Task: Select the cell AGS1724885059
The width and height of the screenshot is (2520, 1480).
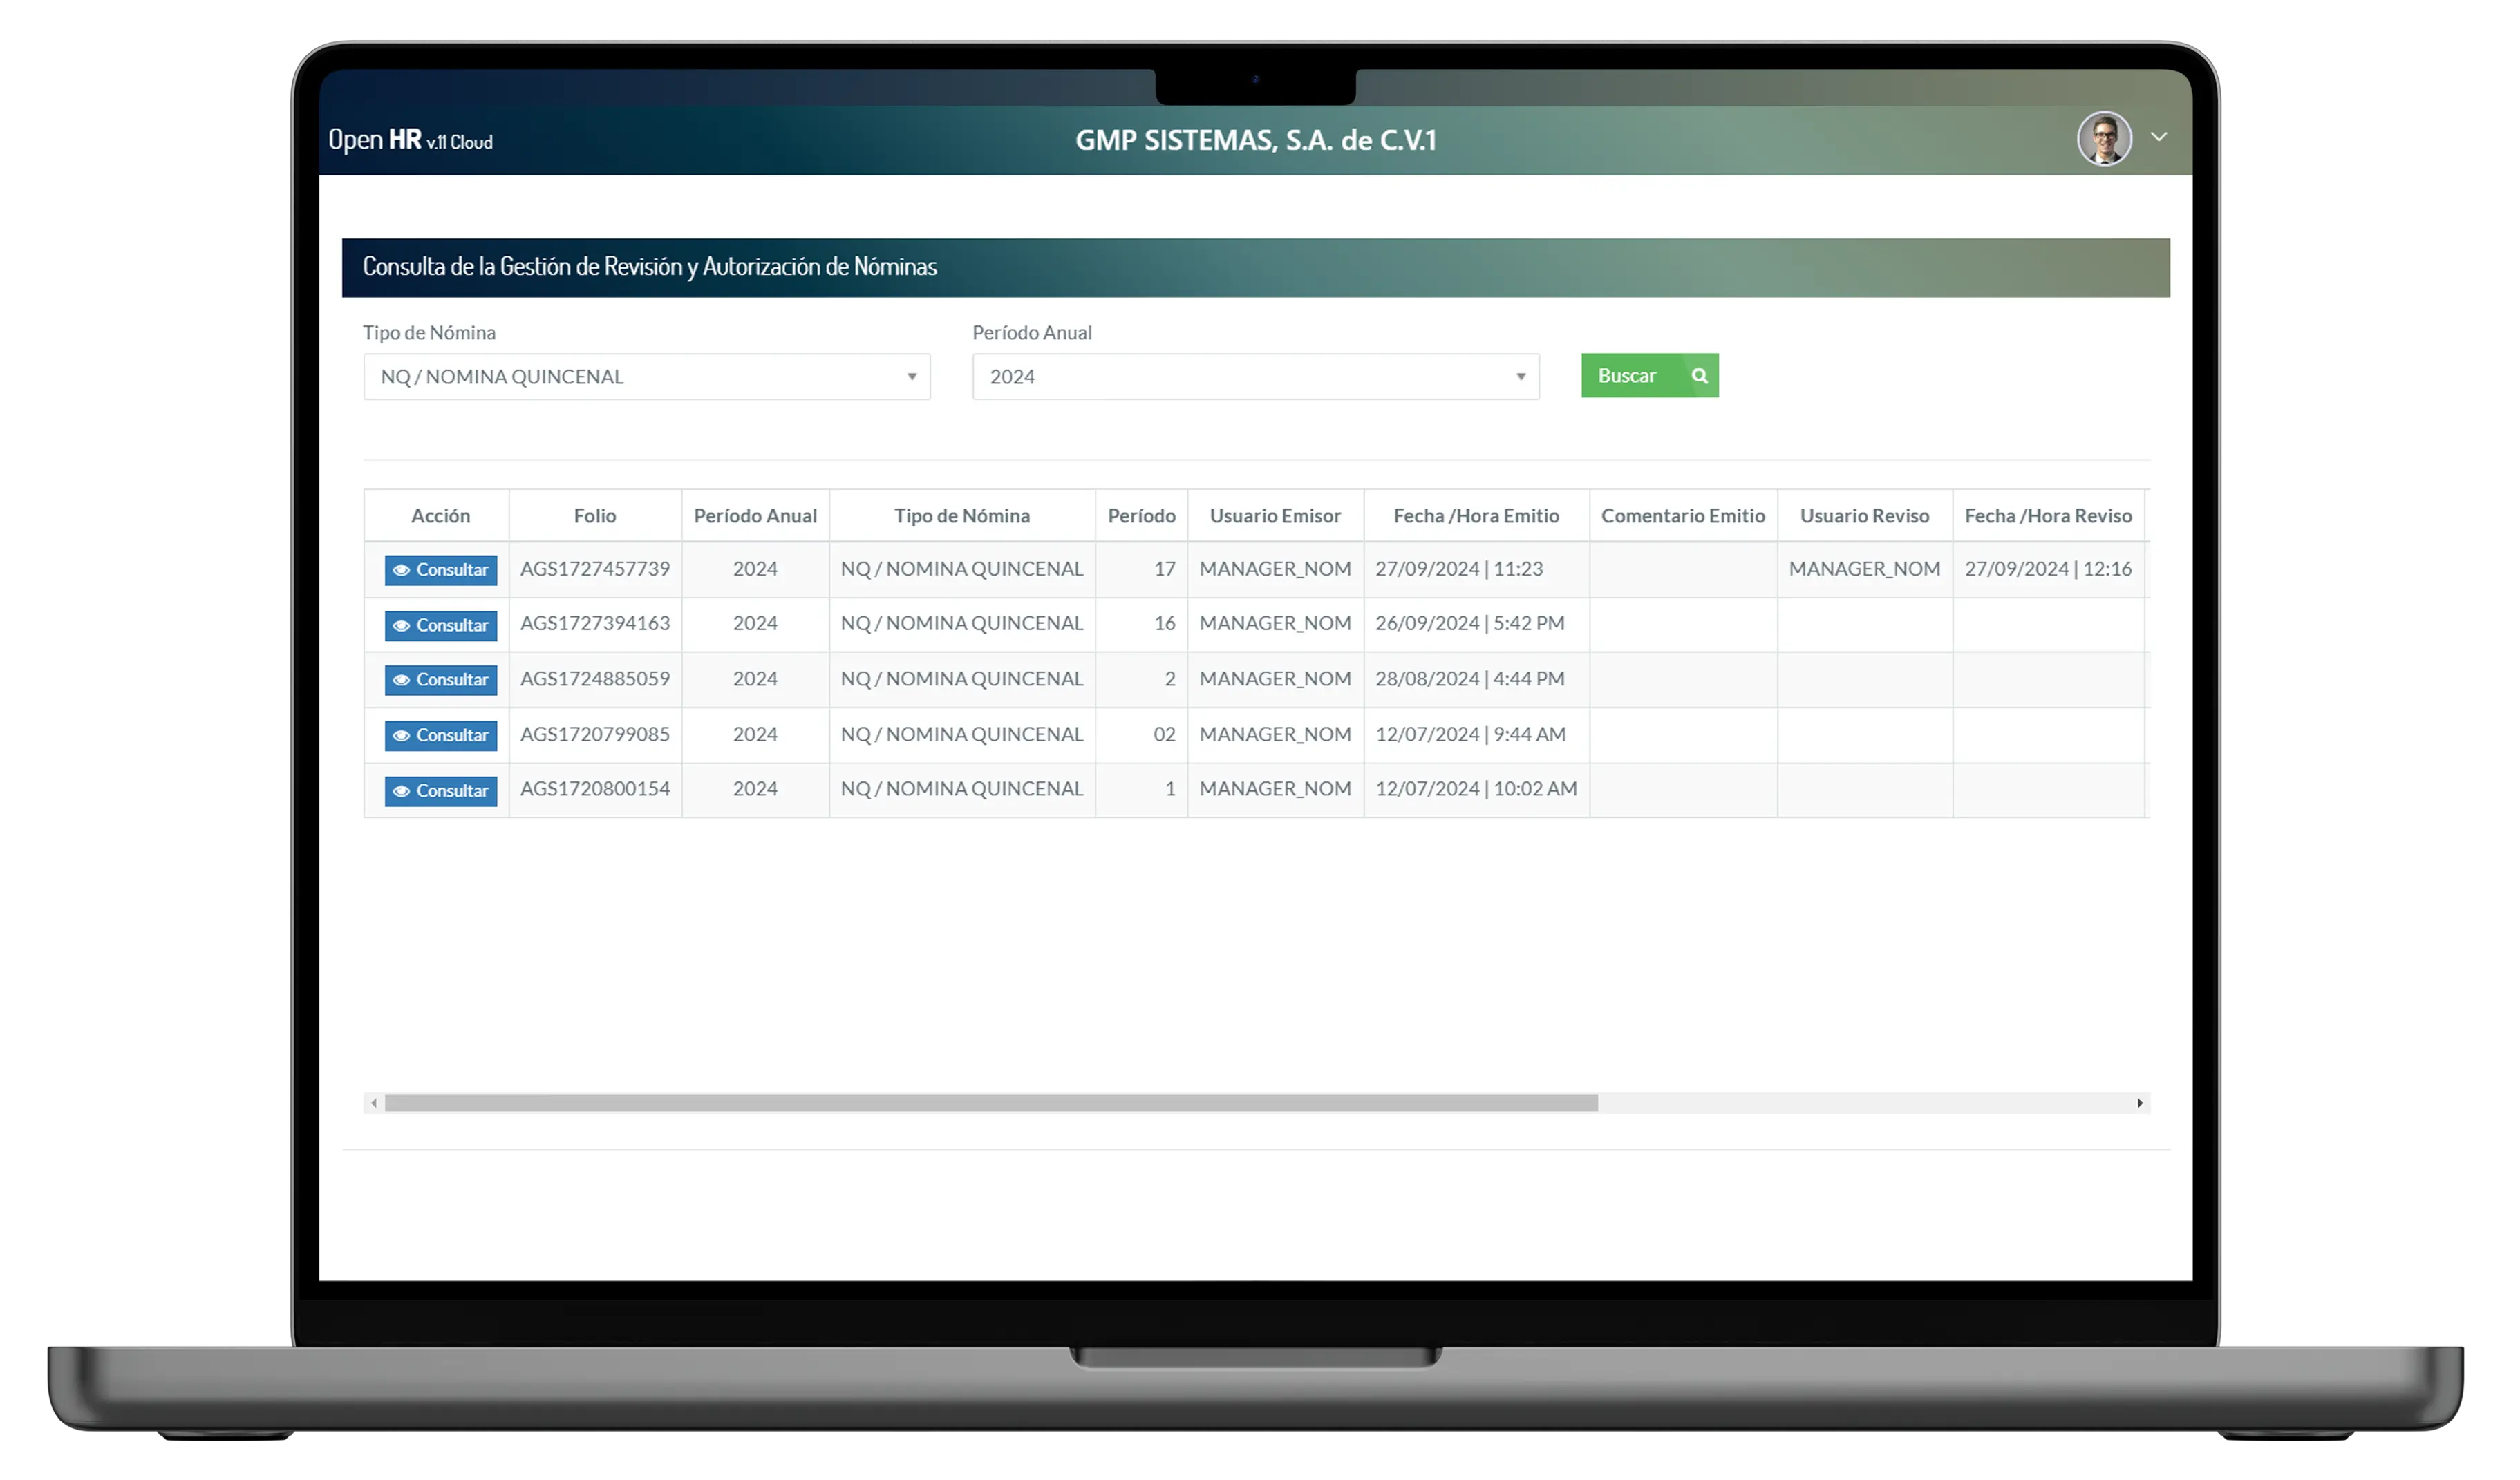Action: pyautogui.click(x=595, y=679)
